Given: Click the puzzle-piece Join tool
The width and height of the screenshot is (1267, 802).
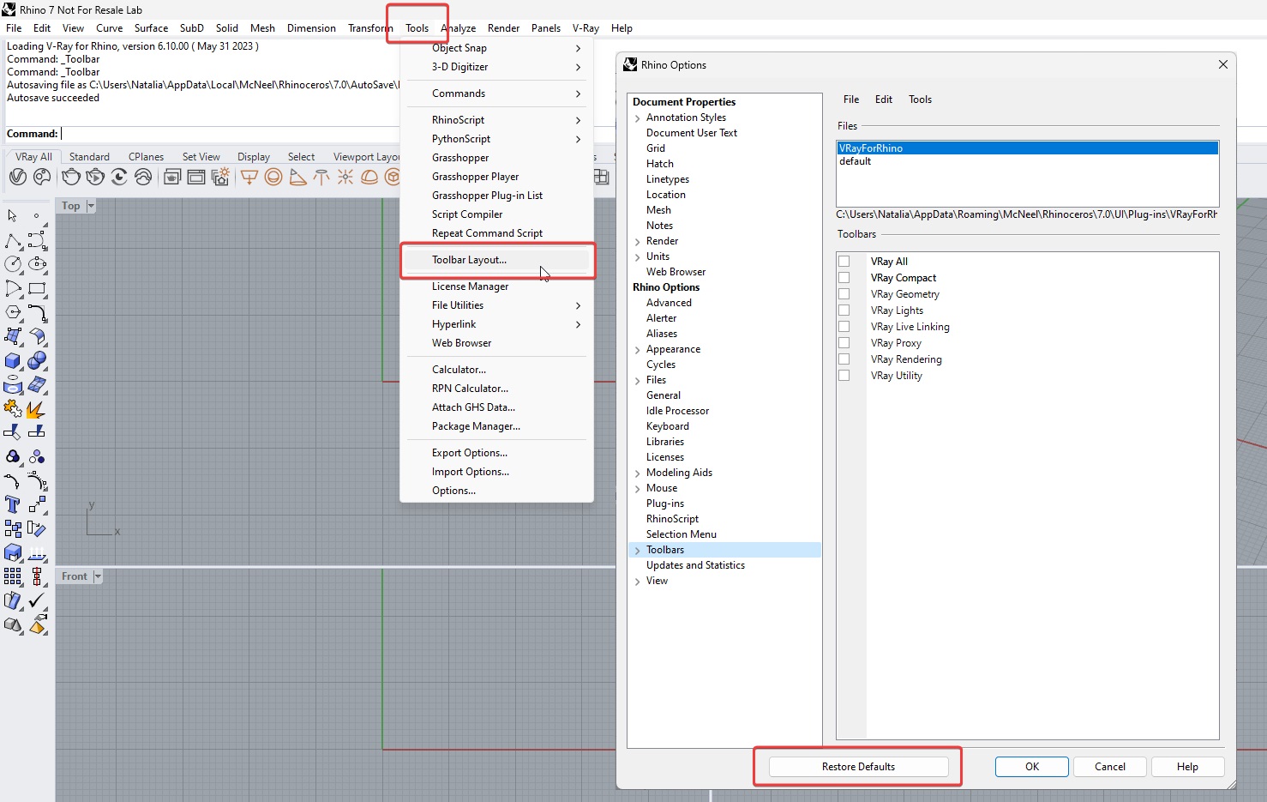Looking at the screenshot, I should point(13,408).
